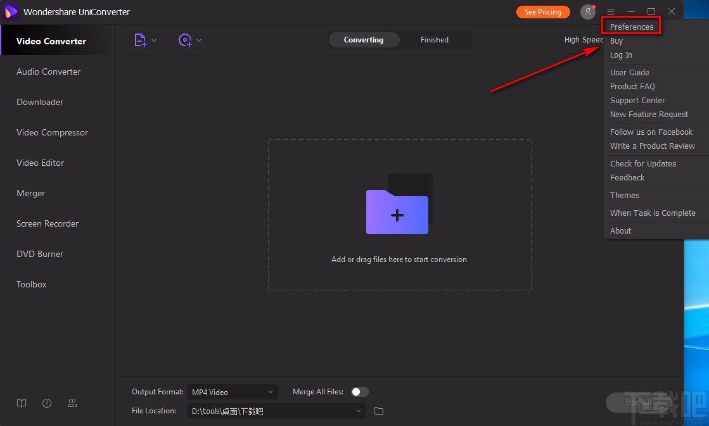Minimize the UniConverter window

pyautogui.click(x=631, y=12)
